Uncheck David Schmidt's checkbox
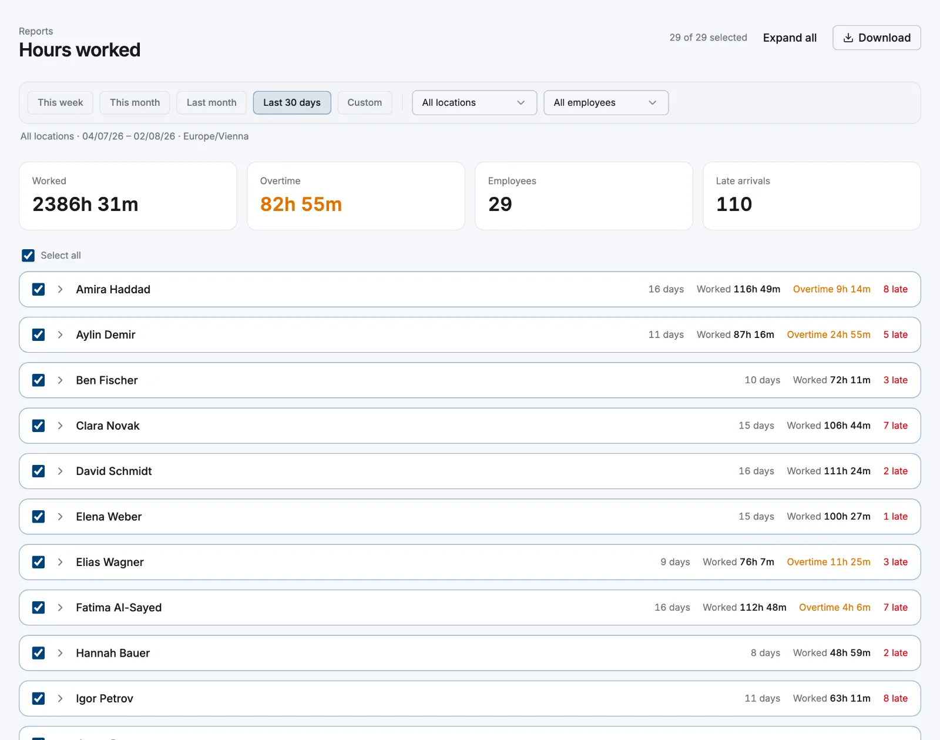 pos(38,471)
